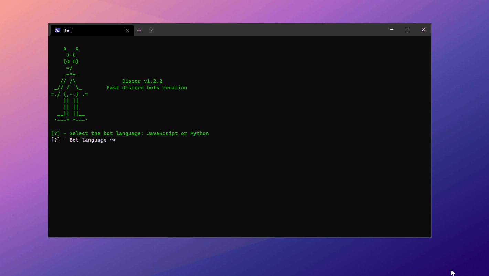
Task: Click the PowerShell icon in the tab
Action: (x=57, y=30)
